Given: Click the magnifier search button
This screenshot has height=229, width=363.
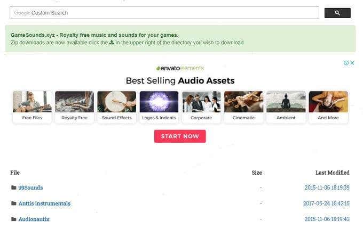Looking at the screenshot, I should [337, 13].
